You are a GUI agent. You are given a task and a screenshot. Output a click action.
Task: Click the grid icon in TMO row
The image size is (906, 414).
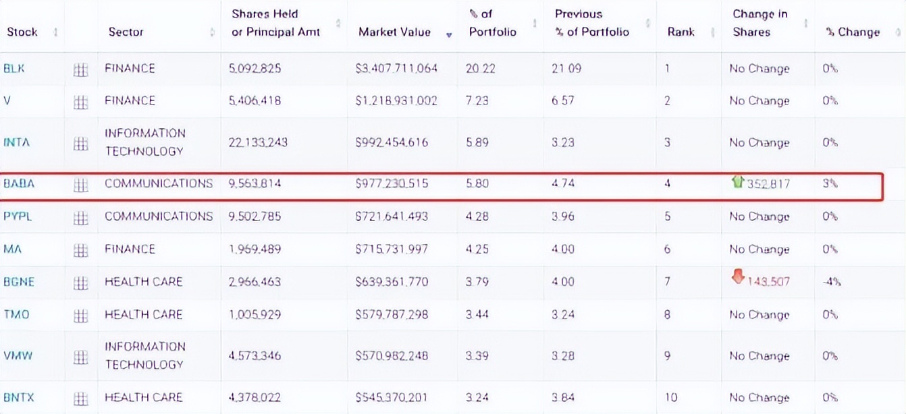coord(81,315)
